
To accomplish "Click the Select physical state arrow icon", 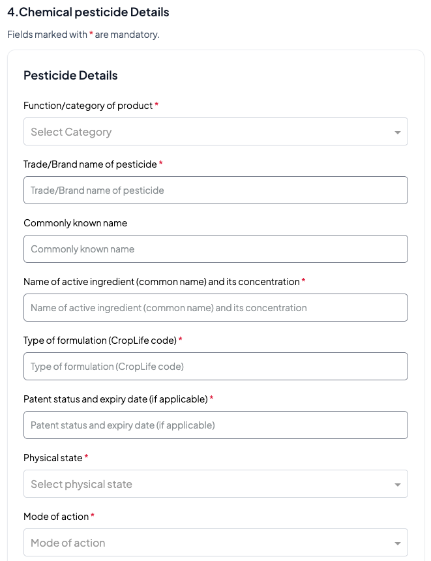I will [x=398, y=485].
